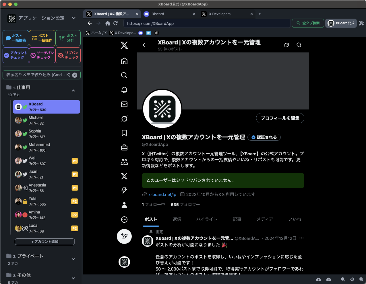
Task: Select the Yuki account
Action: pyautogui.click(x=47, y=201)
